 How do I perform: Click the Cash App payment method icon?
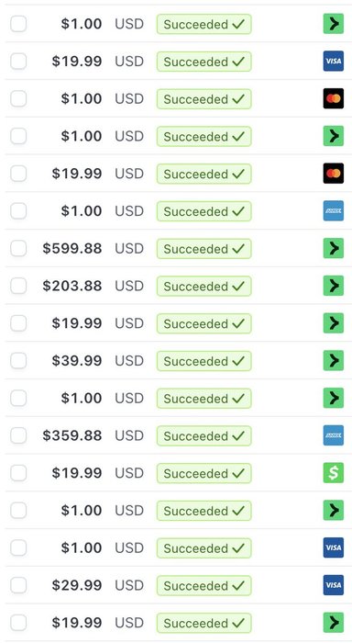point(333,473)
